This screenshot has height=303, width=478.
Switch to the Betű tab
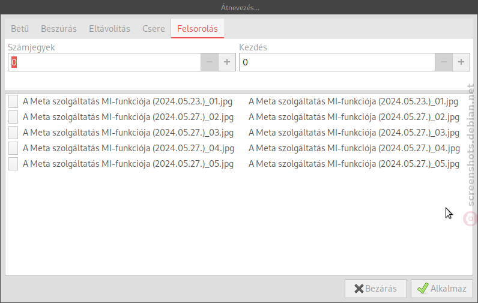(x=20, y=29)
